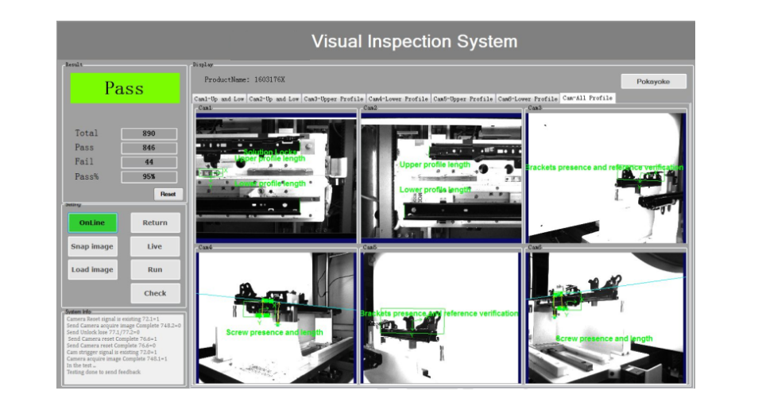Switch to the Cam1-Up and Low tab
The height and width of the screenshot is (406, 762).
220,99
